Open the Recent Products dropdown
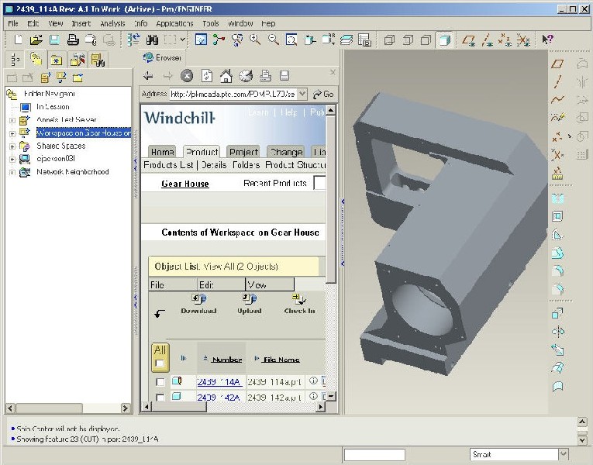This screenshot has height=465, width=593. pyautogui.click(x=320, y=183)
